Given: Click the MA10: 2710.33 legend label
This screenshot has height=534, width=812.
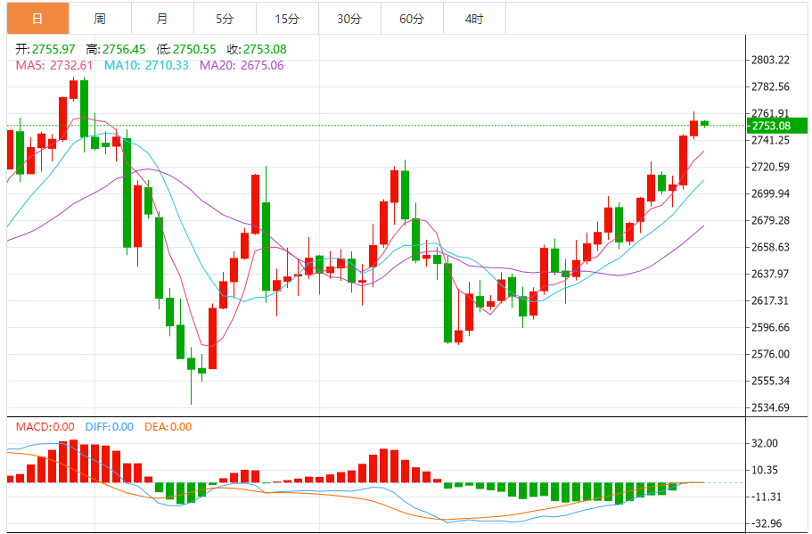Looking at the screenshot, I should coord(146,65).
